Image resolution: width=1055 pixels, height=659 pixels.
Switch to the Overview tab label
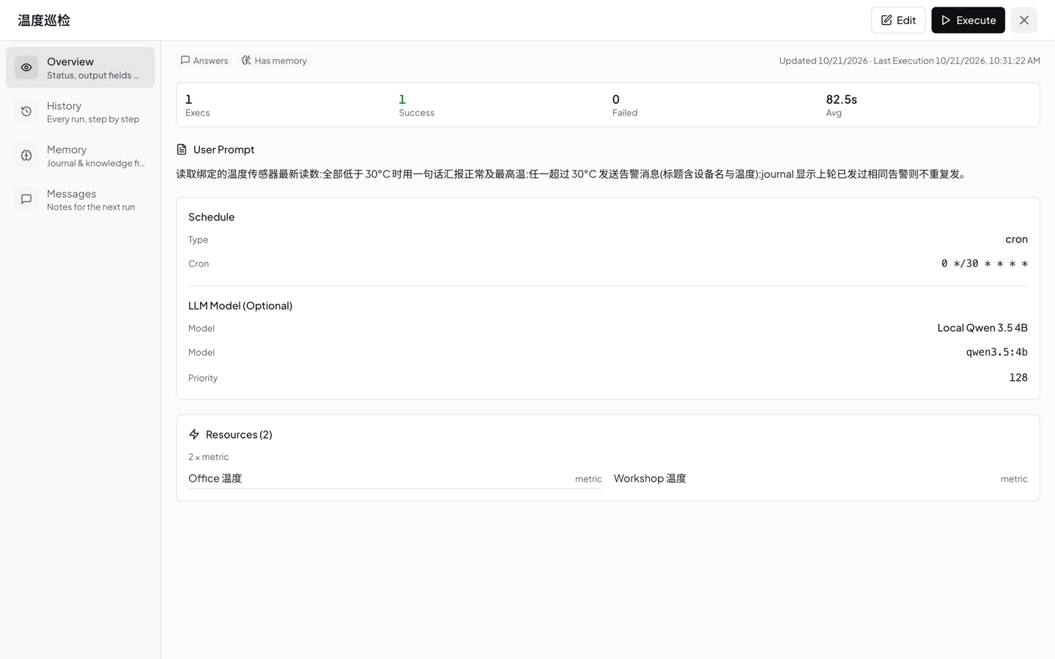[x=70, y=62]
